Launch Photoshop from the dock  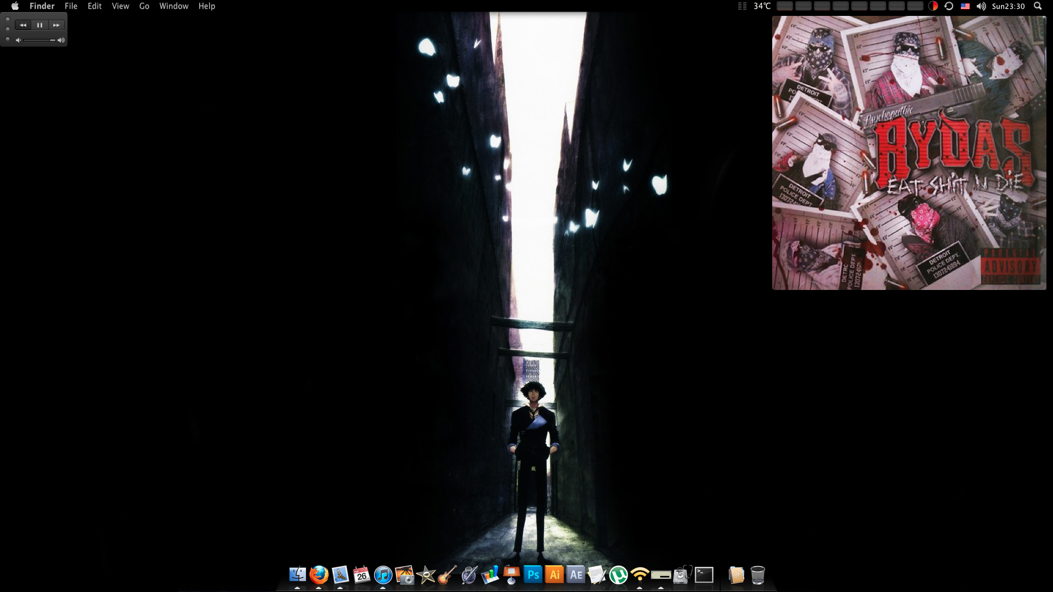pyautogui.click(x=533, y=574)
